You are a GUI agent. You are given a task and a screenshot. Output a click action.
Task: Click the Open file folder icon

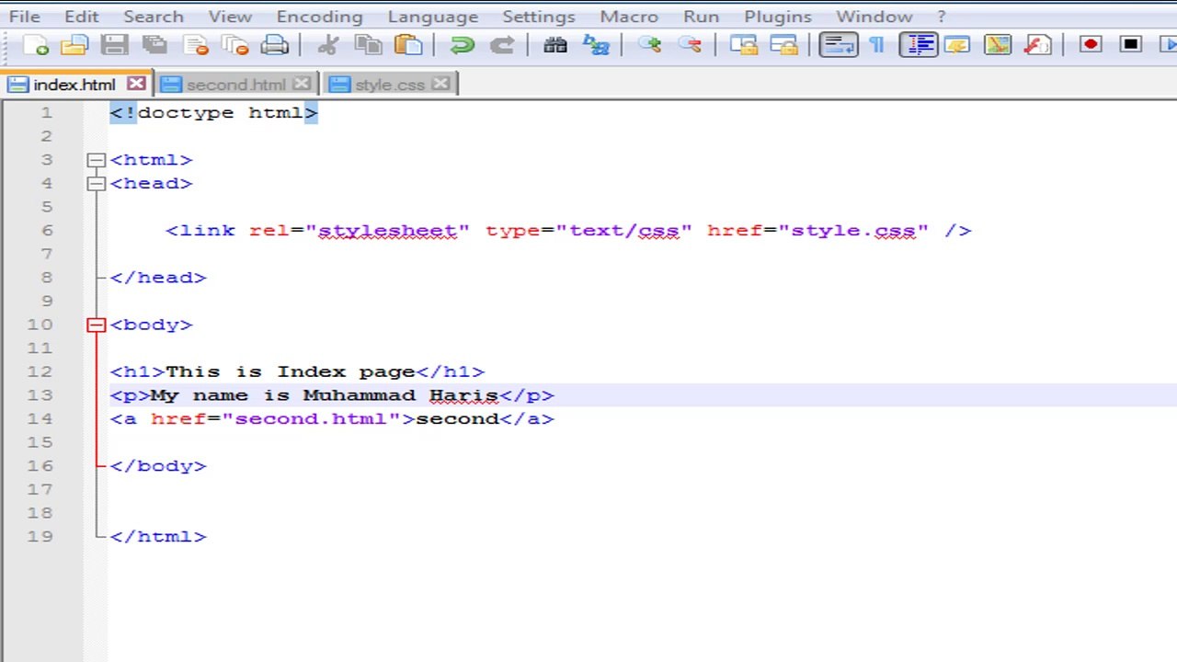(x=74, y=45)
